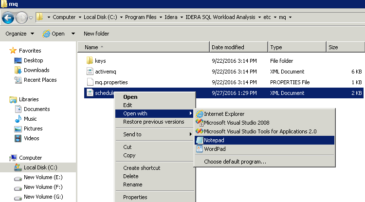Select the activemq XML file icon
The image size is (365, 202).
pyautogui.click(x=90, y=72)
